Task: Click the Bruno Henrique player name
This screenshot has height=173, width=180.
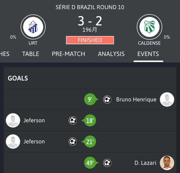Action: (x=136, y=99)
